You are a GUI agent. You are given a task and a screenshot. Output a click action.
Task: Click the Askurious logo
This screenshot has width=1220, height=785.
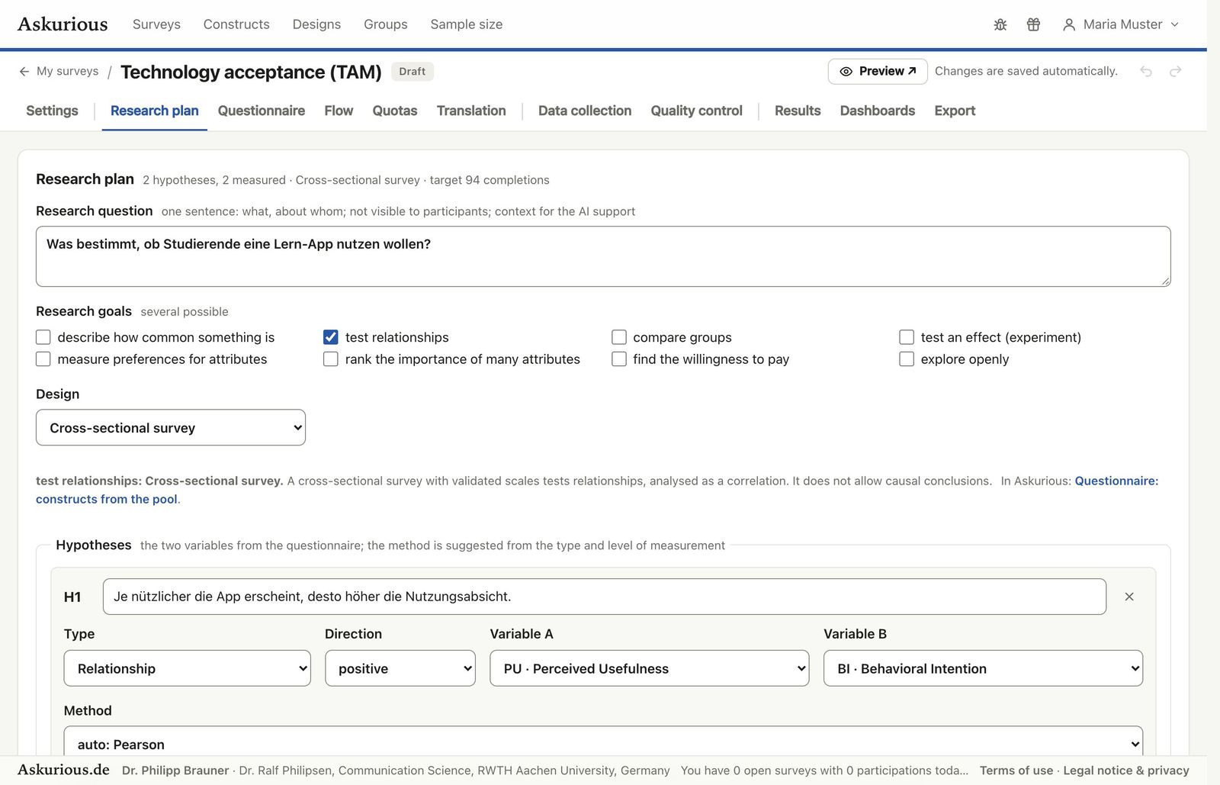(63, 24)
